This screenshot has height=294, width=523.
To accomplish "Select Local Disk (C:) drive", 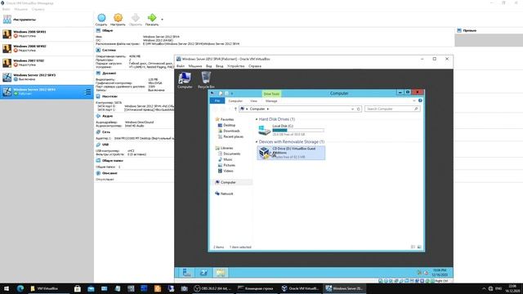I will pyautogui.click(x=291, y=130).
